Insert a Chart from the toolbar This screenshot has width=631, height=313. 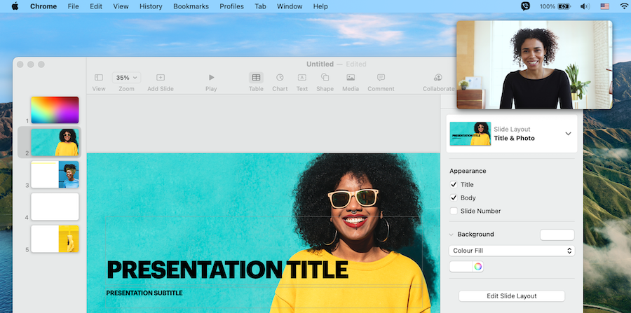(280, 78)
